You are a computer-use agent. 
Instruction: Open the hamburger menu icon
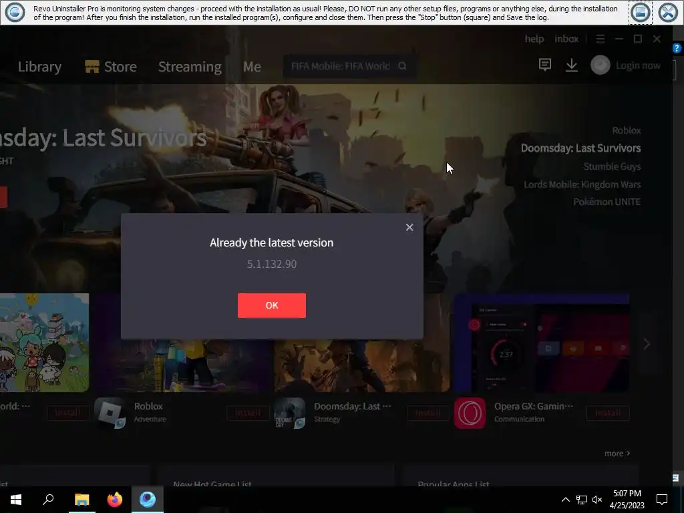[x=601, y=39]
